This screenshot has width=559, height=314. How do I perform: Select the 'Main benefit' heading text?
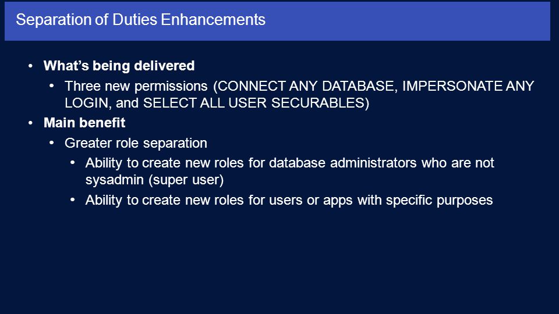pos(84,123)
